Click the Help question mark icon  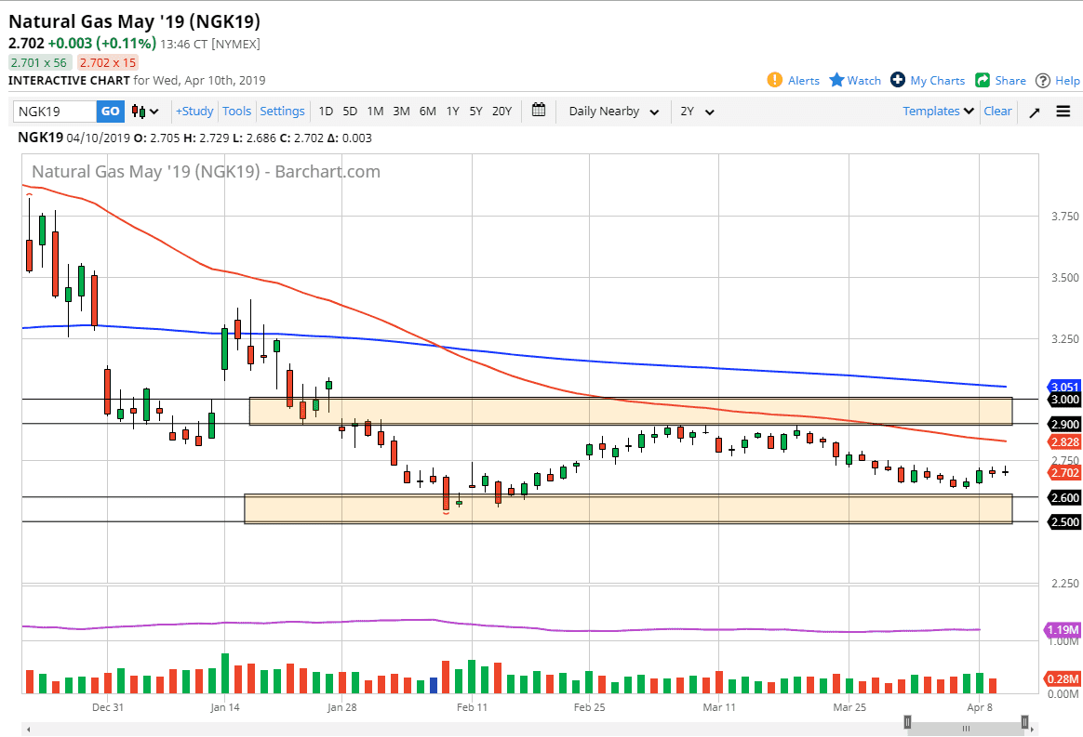[x=1042, y=81]
